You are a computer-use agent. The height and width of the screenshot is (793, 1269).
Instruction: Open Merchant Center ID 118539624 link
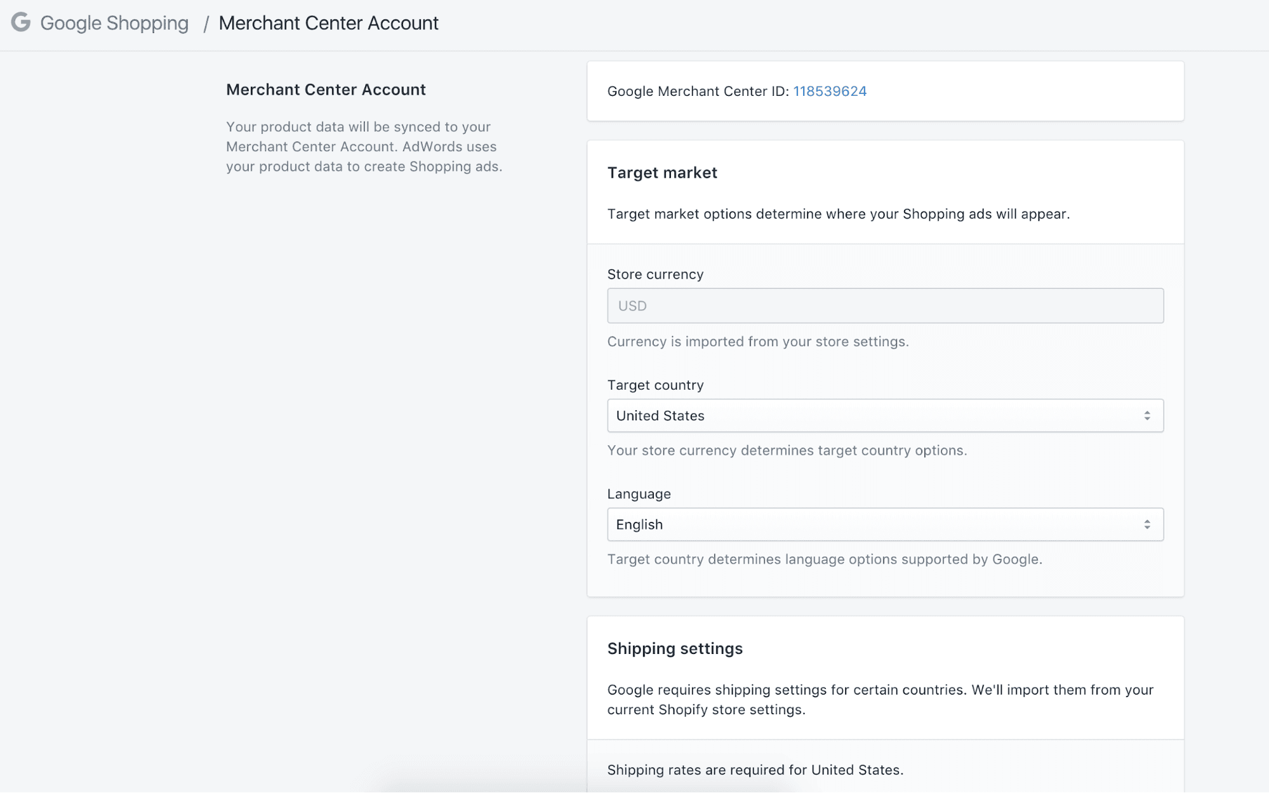(830, 91)
